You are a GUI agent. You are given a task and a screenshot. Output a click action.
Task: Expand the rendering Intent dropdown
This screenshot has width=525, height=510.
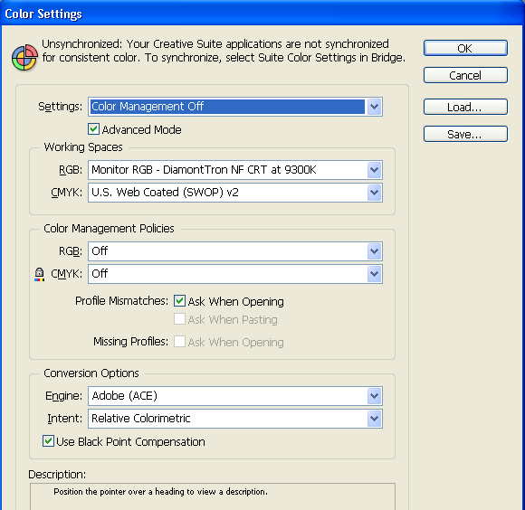tap(235, 419)
